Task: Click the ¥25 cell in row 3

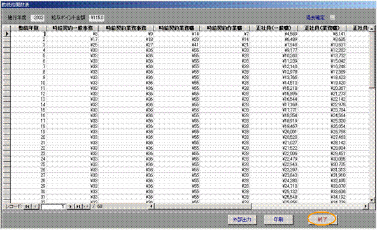Action: 72,45
